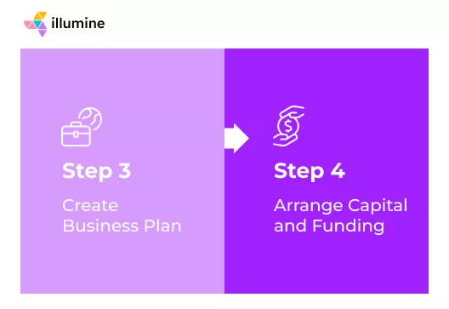
Task: Click the Business Plan text
Action: [122, 226]
